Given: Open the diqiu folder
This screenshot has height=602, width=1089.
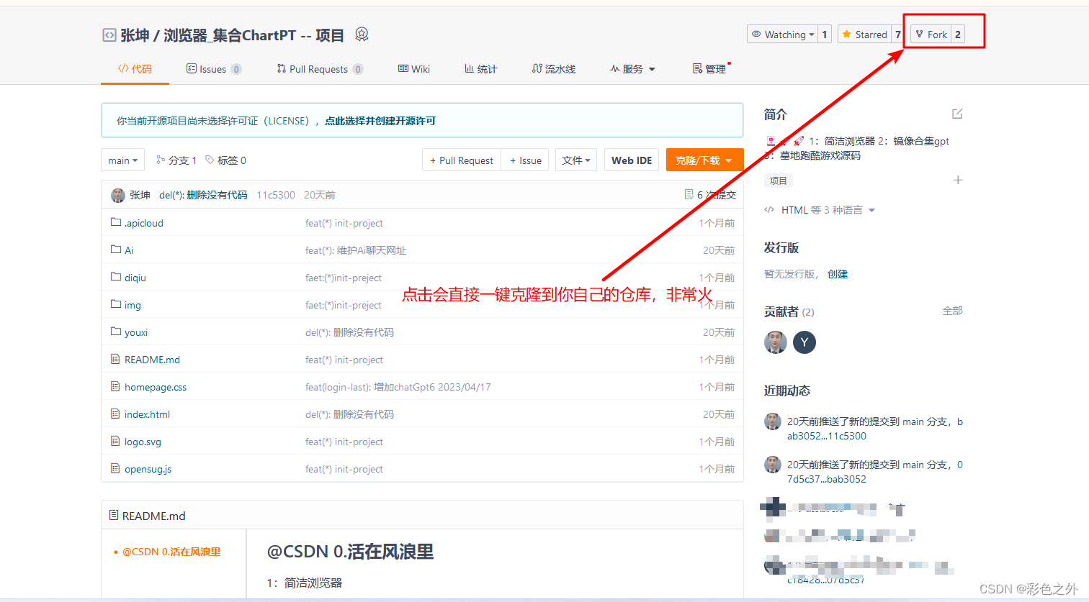Looking at the screenshot, I should [x=135, y=278].
